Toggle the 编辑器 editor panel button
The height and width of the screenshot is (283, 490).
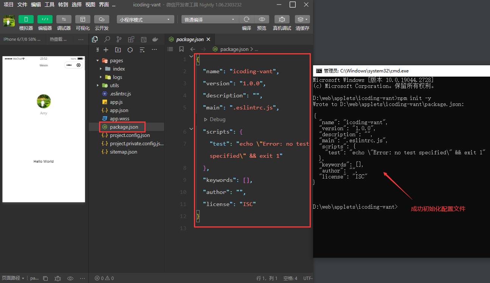(x=45, y=19)
